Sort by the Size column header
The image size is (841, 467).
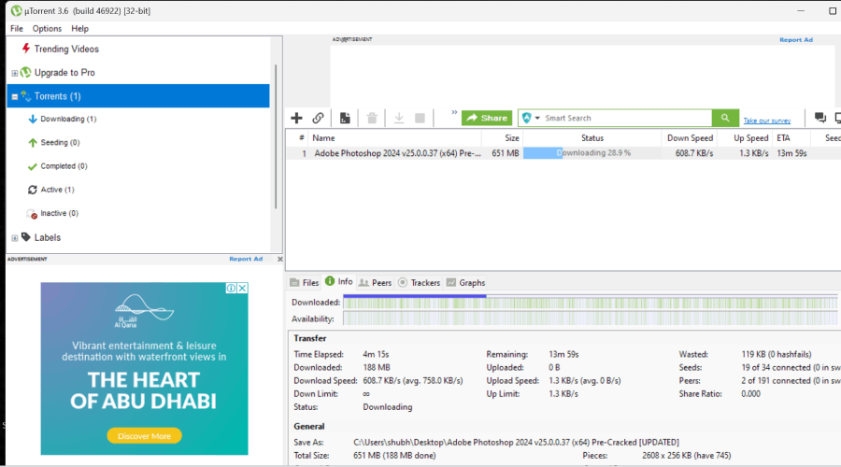coord(502,138)
